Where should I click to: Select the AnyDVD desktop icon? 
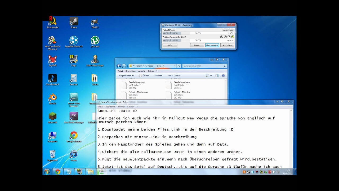[52, 61]
